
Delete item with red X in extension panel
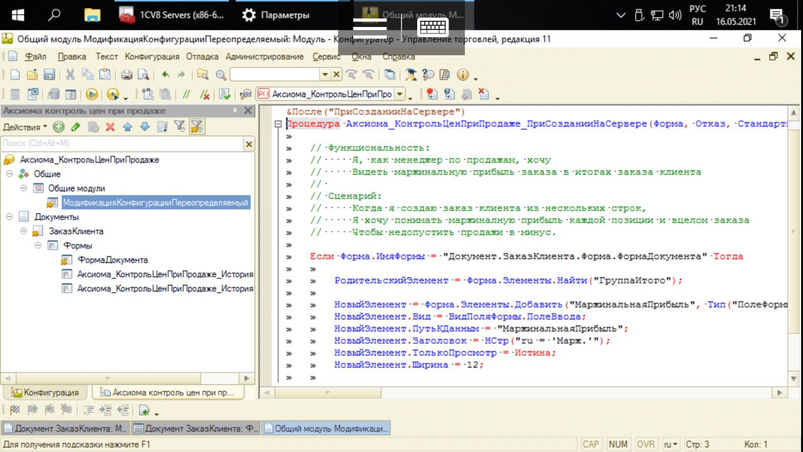(x=110, y=127)
